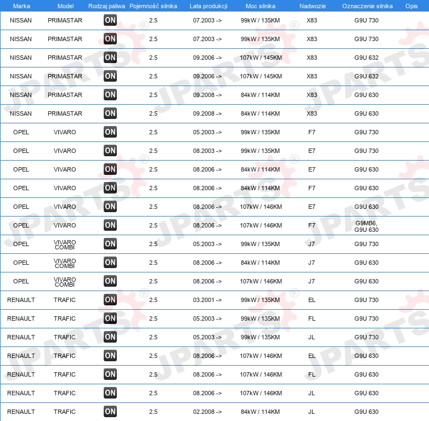Select VIVARO model in the G9MB6 row

(65, 225)
